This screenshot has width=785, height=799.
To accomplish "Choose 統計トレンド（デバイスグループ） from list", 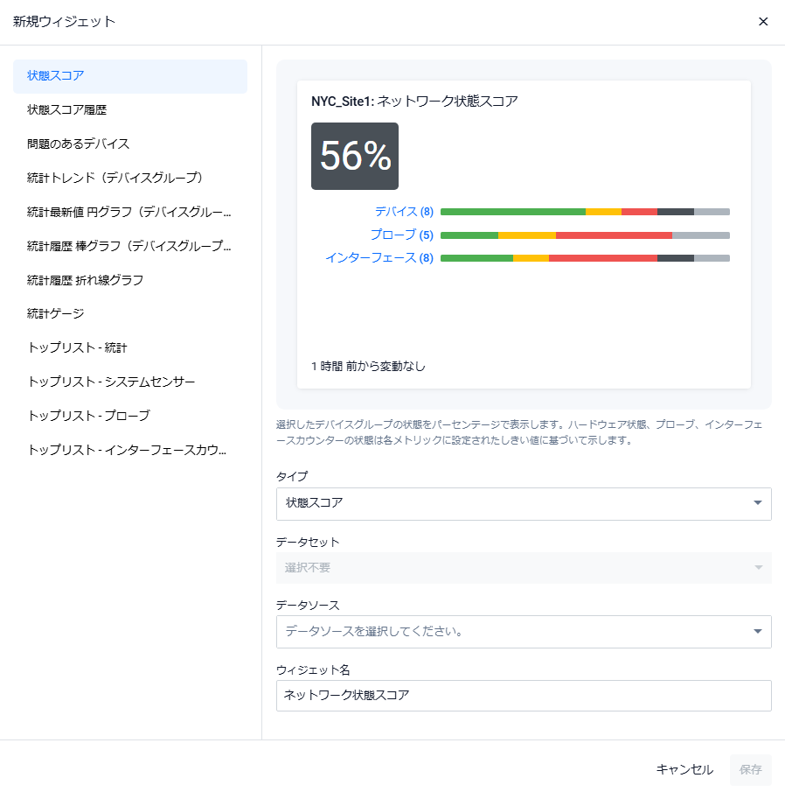I will pyautogui.click(x=130, y=178).
